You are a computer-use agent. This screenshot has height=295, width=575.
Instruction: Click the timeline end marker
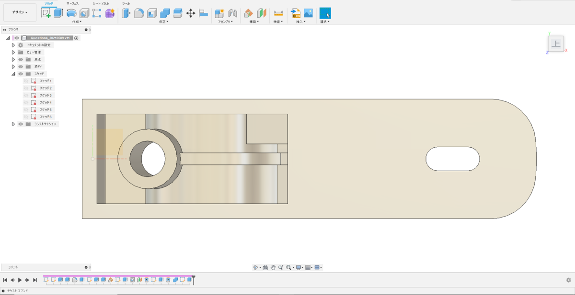point(193,280)
